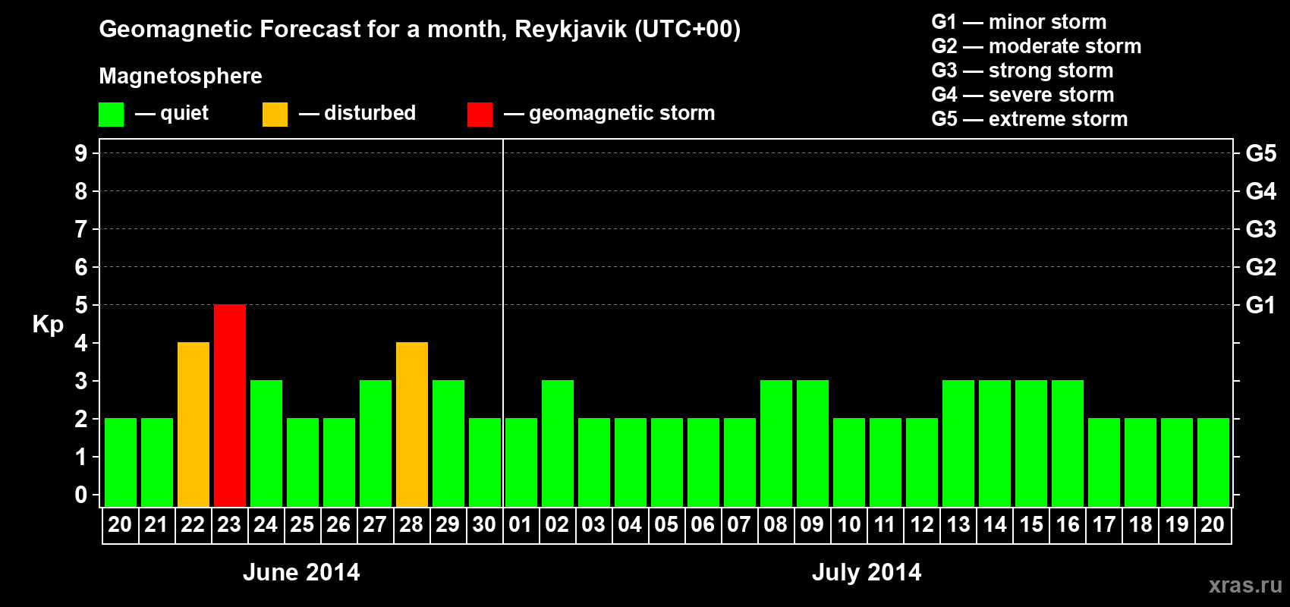1290x607 pixels.
Task: Click the date label 23 on axis
Action: tap(229, 525)
